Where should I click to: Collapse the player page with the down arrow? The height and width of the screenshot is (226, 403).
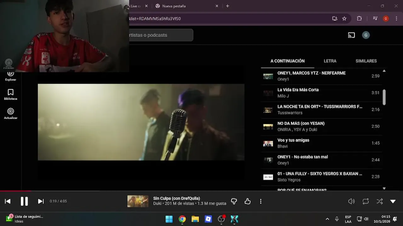point(393,201)
